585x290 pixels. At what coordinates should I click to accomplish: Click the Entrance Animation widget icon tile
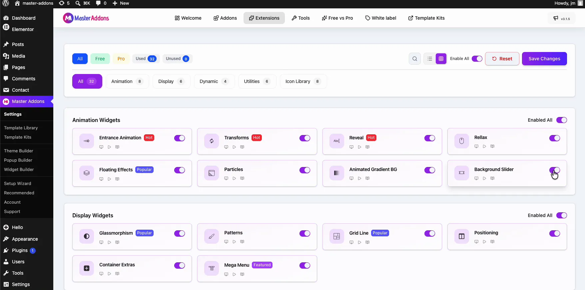tap(87, 141)
